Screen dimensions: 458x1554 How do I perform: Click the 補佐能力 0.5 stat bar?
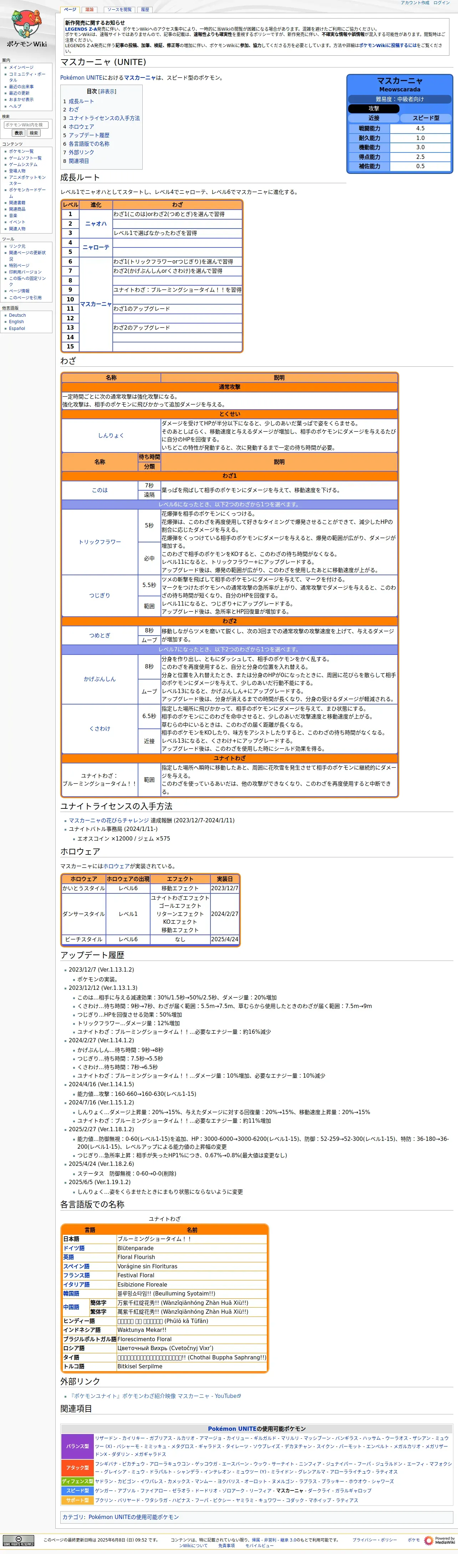(420, 166)
